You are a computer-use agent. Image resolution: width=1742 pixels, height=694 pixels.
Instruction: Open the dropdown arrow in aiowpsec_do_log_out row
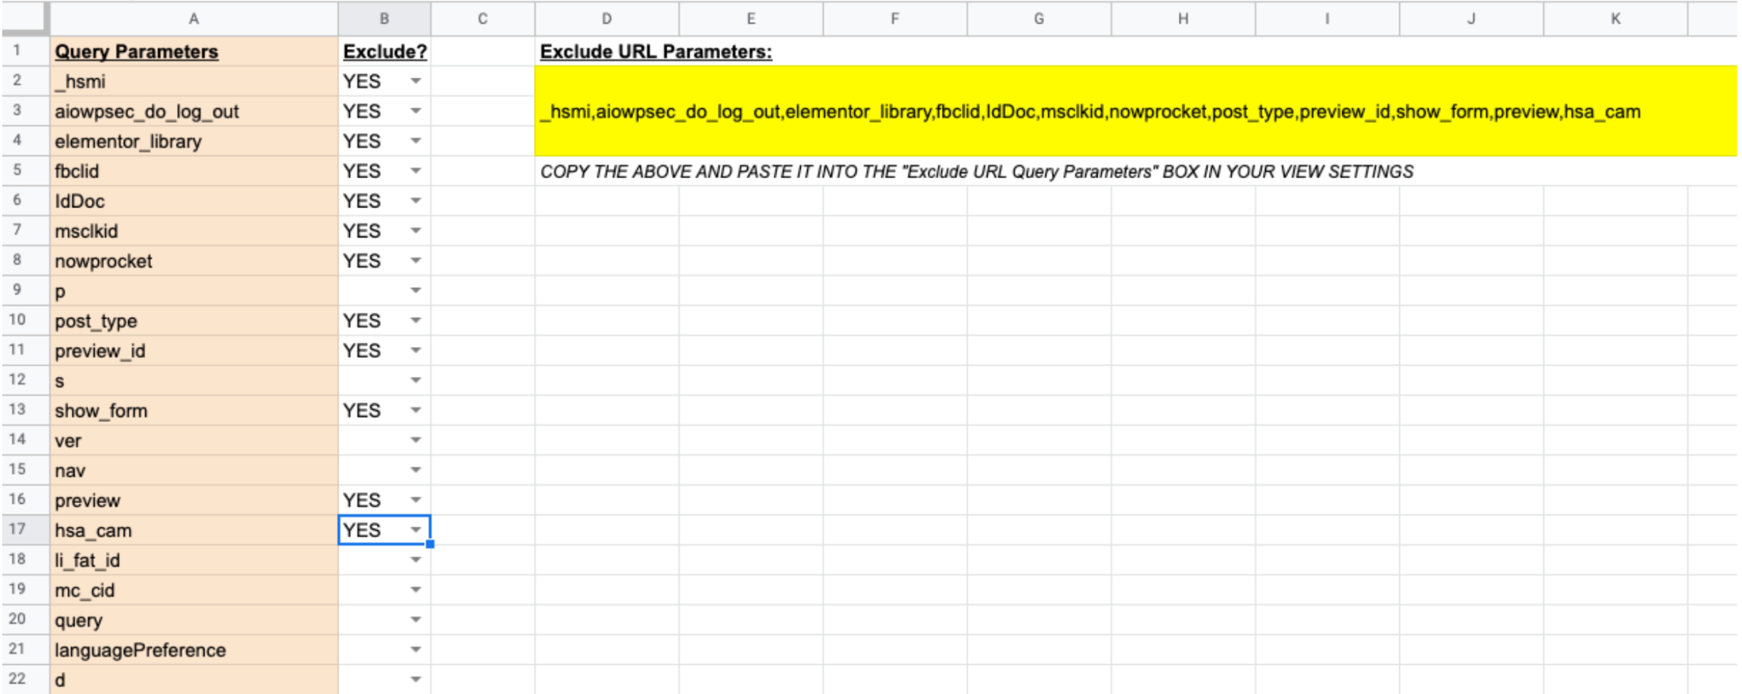415,111
